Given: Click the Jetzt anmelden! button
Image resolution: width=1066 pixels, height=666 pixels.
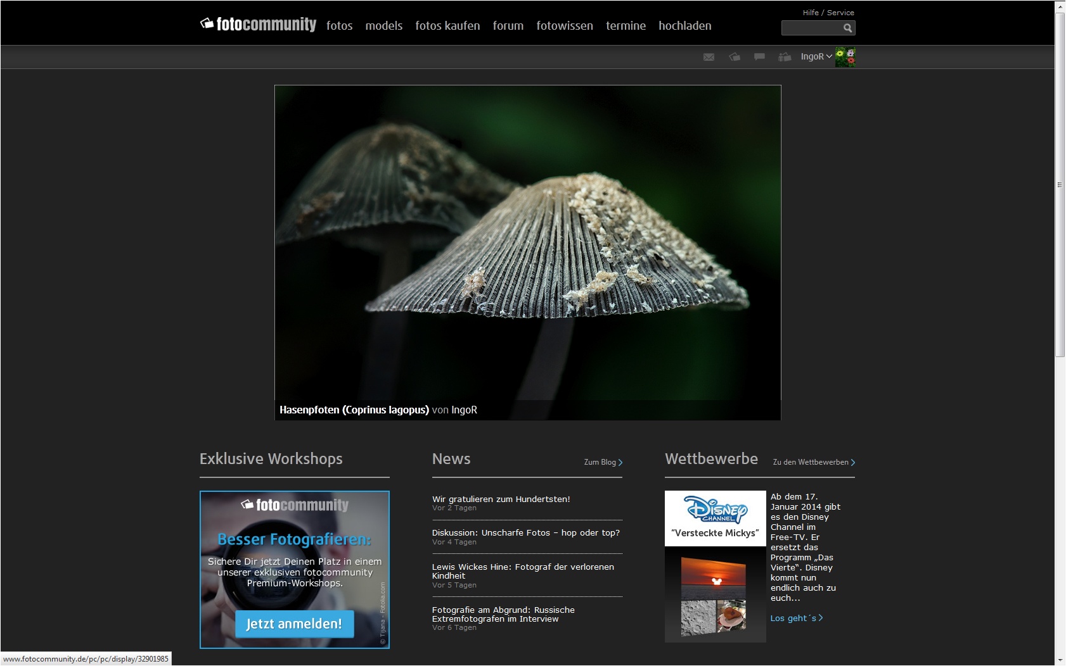Looking at the screenshot, I should click(294, 624).
